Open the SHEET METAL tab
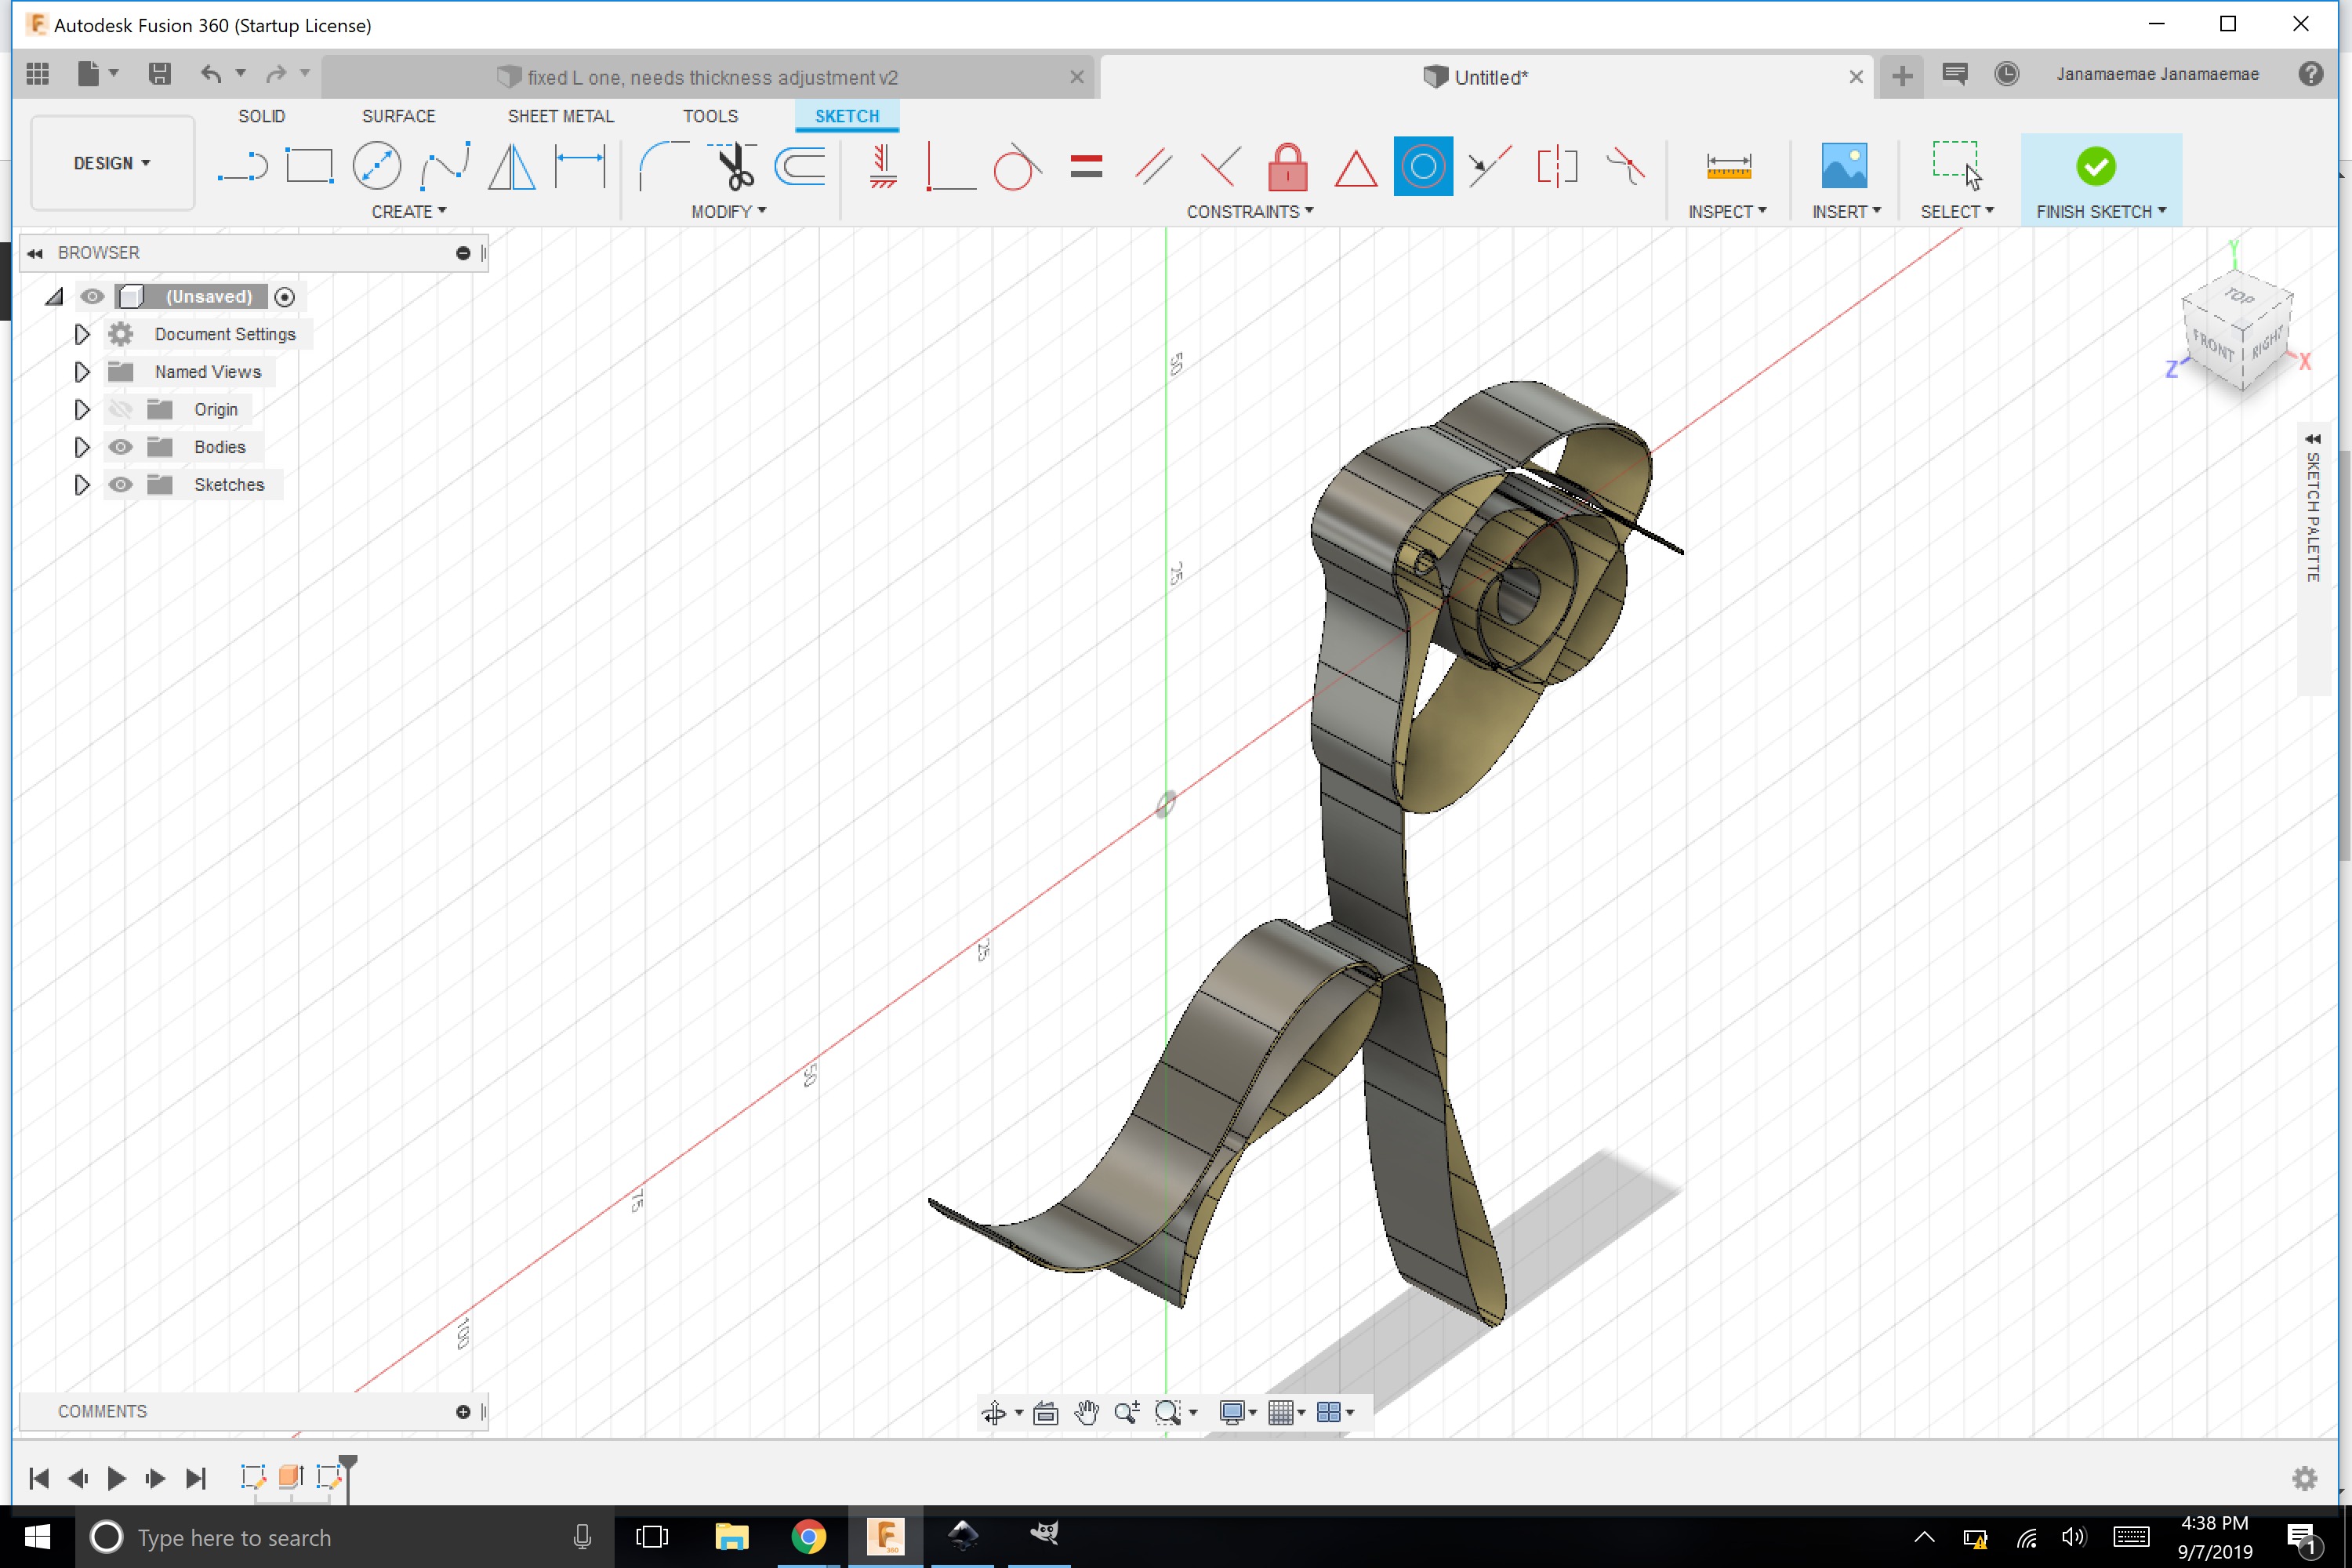Viewport: 2352px width, 1568px height. coord(560,116)
